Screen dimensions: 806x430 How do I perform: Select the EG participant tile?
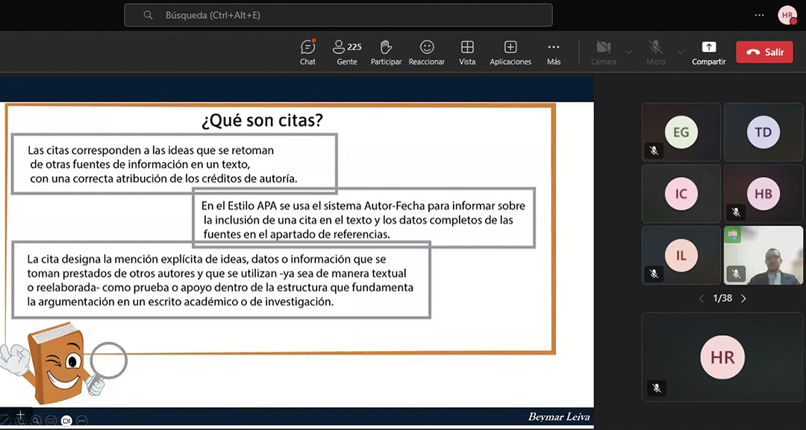(681, 132)
